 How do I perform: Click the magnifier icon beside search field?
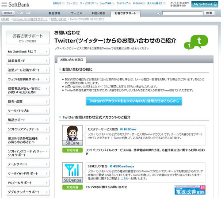pos(158,13)
